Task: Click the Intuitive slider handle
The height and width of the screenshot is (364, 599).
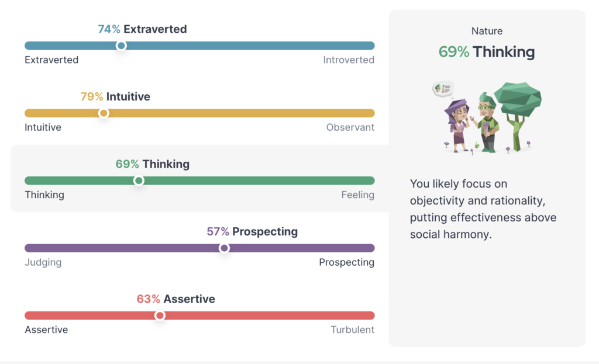Action: pos(103,113)
